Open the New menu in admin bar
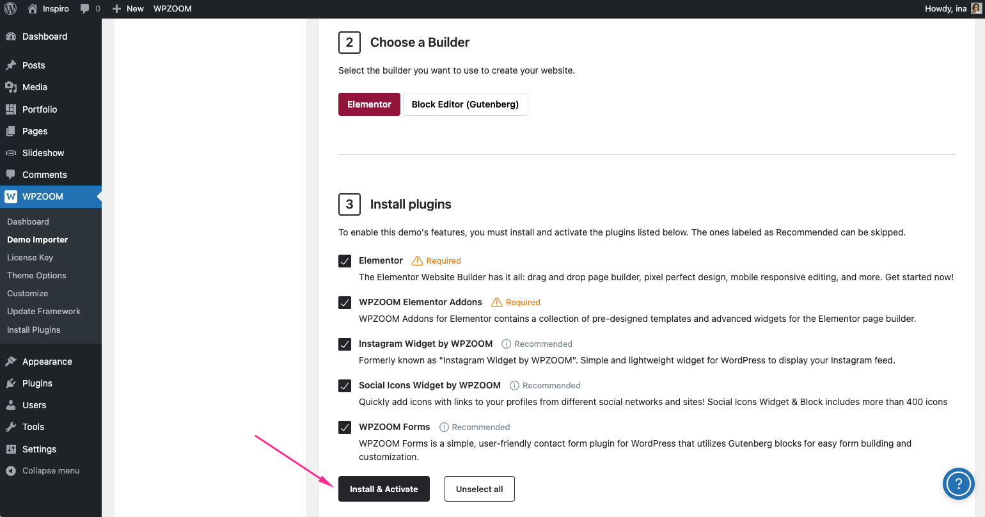 [x=135, y=9]
